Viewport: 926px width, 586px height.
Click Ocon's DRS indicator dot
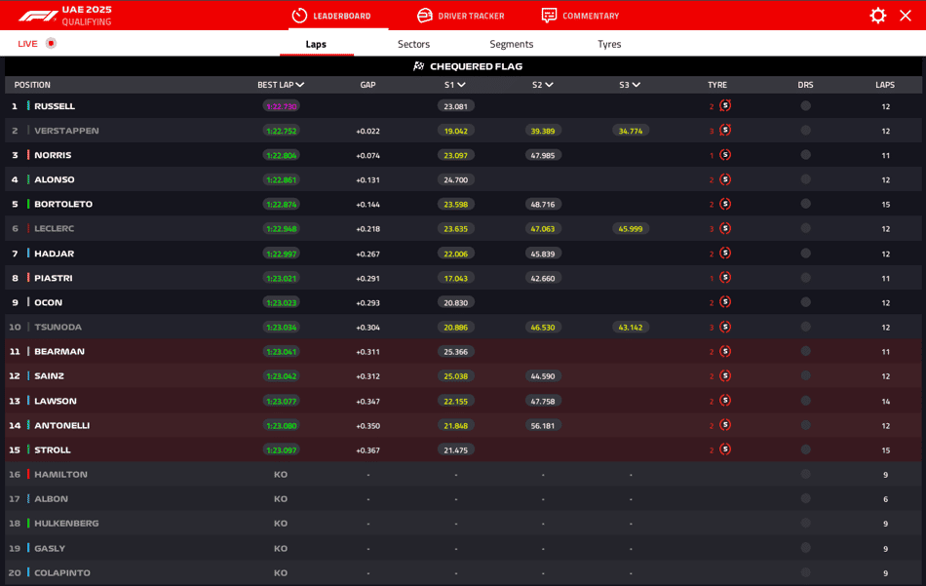(805, 302)
